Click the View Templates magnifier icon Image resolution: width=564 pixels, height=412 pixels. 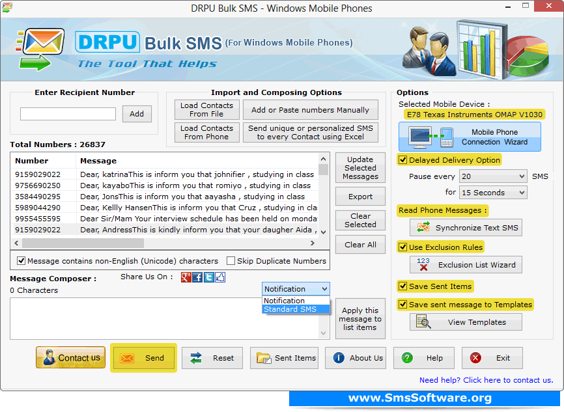(423, 322)
